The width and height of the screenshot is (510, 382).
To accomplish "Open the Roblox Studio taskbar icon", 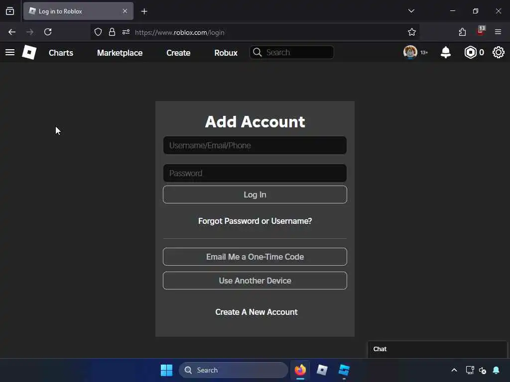I will [344, 370].
